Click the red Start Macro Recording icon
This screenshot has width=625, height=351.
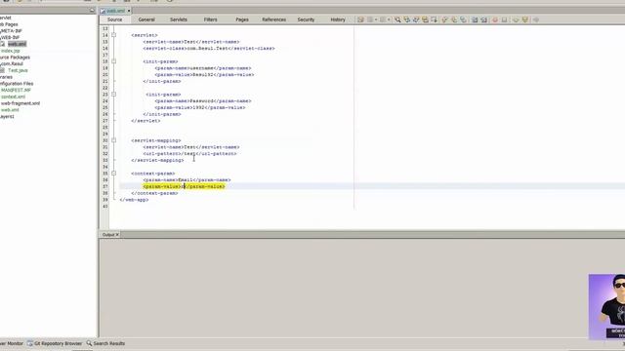[495, 19]
